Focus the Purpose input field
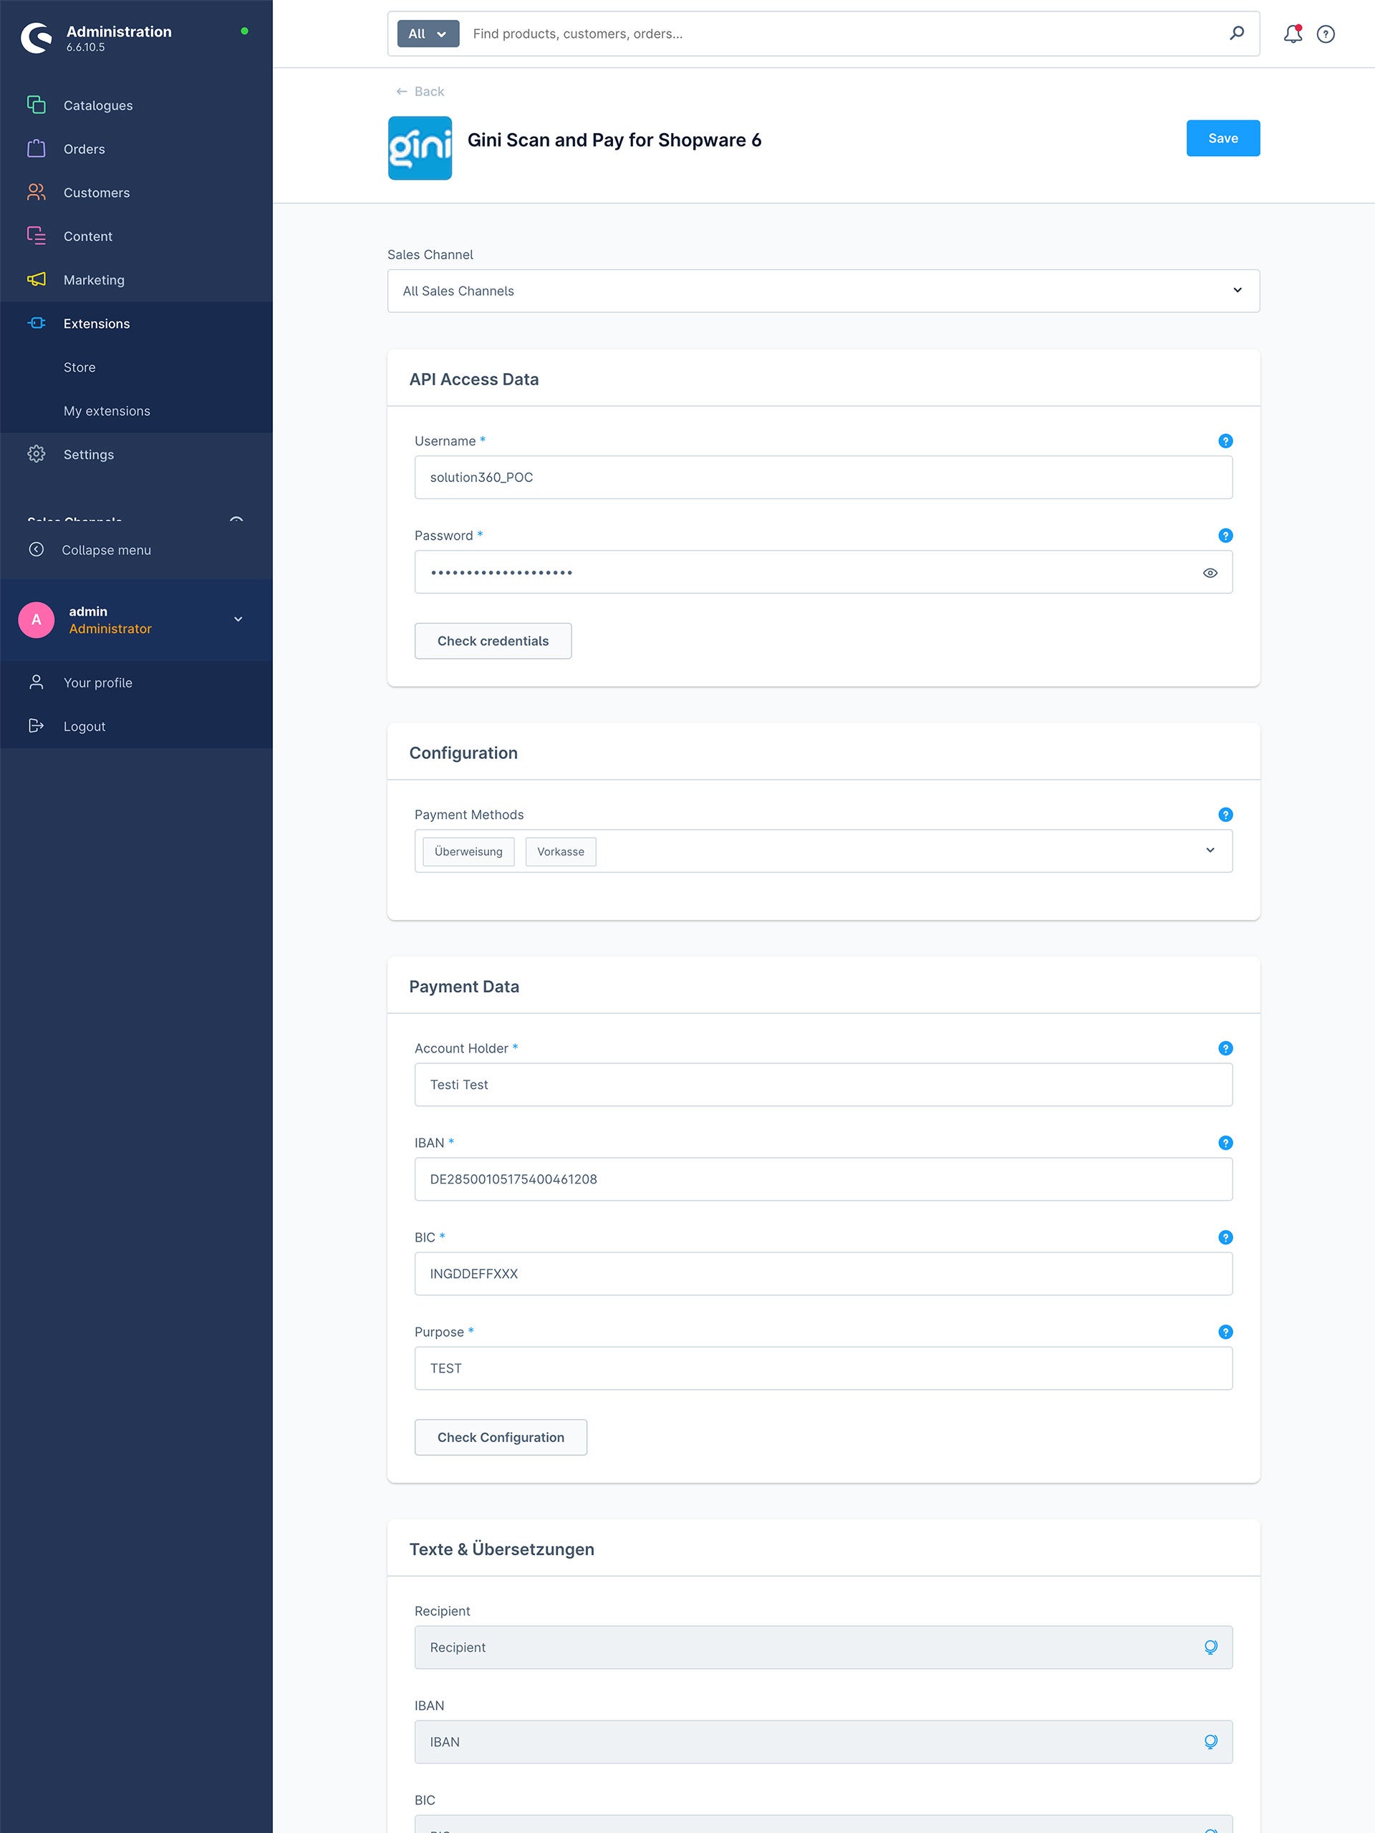Screen dimensions: 1375x1833 point(823,1368)
